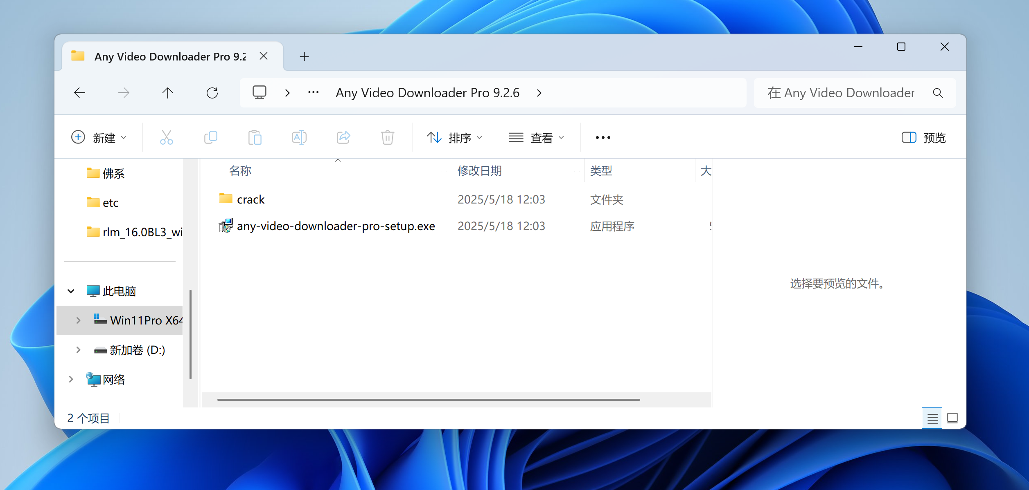
Task: Refresh the current folder
Action: click(212, 93)
